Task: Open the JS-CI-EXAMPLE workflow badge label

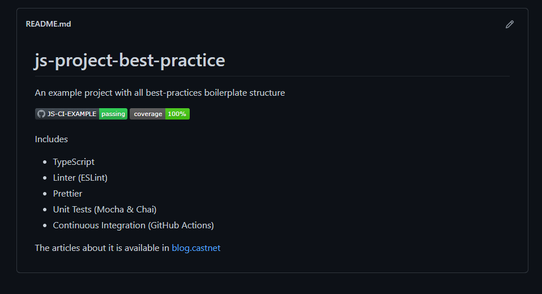Action: (x=72, y=114)
